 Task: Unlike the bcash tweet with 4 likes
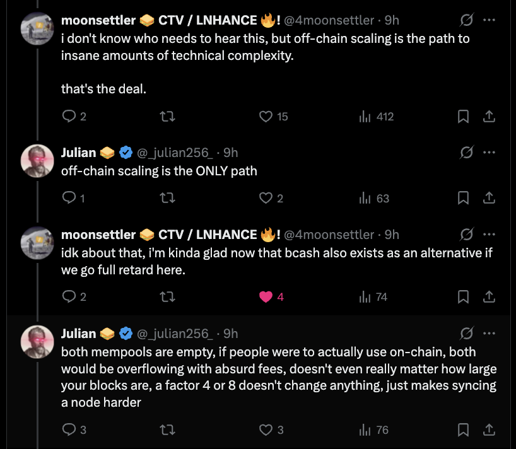[x=266, y=297]
